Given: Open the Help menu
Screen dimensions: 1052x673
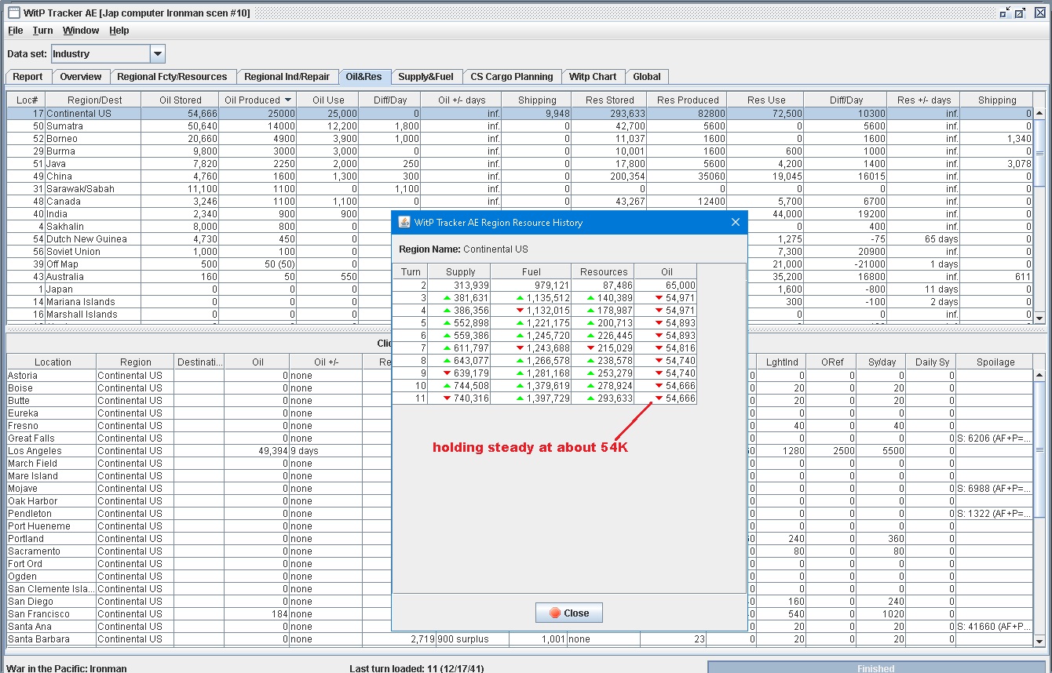Looking at the screenshot, I should tap(119, 31).
